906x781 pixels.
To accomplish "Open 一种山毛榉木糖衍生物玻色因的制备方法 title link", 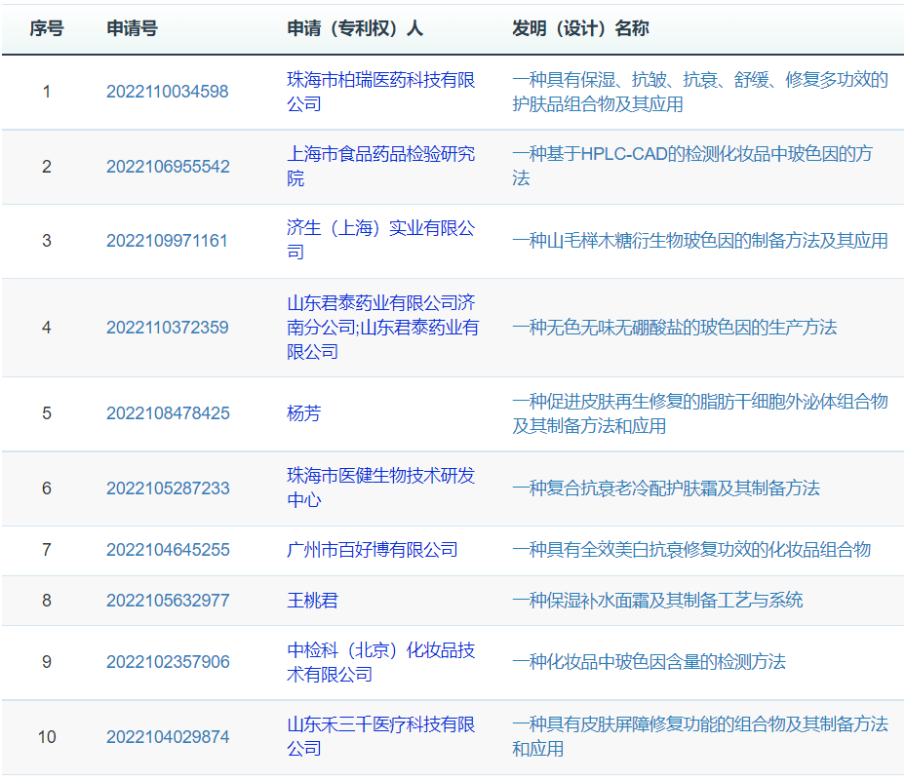I will [699, 241].
